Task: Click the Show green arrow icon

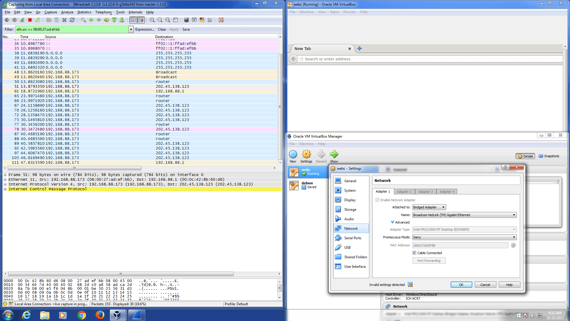Action: (334, 156)
